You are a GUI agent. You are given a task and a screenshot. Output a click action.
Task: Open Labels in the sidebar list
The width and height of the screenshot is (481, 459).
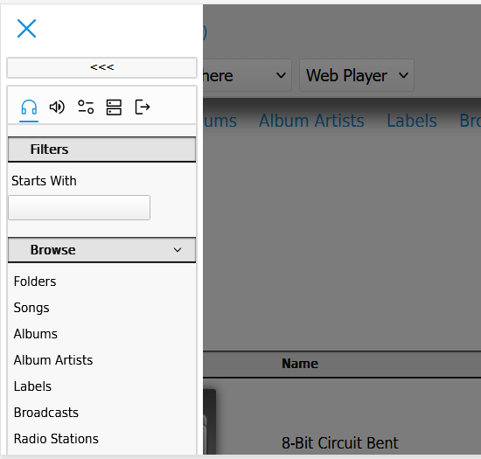32,386
